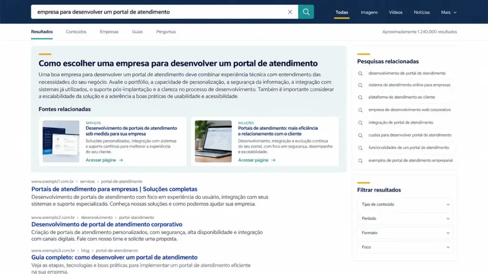Expand the Foco filter dropdown
The width and height of the screenshot is (488, 274).
pyautogui.click(x=405, y=247)
